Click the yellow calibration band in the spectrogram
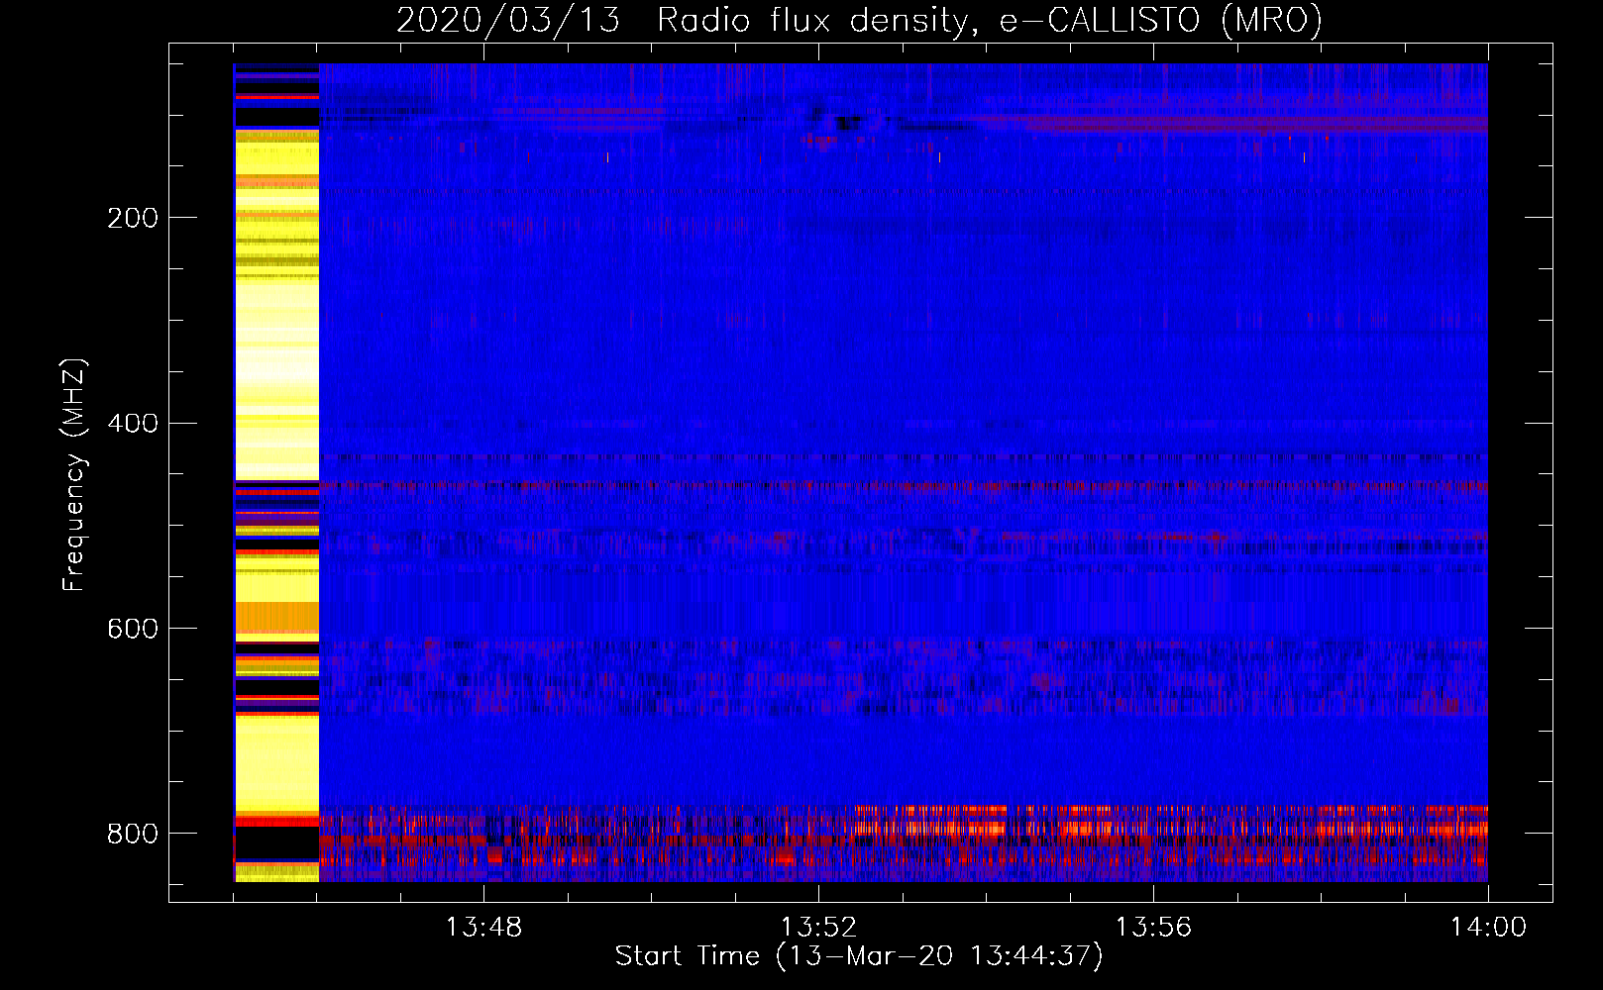Viewport: 1603px width, 990px height. pos(276,472)
